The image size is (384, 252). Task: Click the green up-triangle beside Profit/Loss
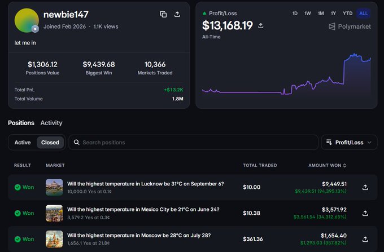204,13
